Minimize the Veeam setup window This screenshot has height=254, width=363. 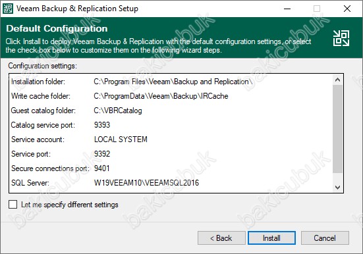click(x=287, y=9)
